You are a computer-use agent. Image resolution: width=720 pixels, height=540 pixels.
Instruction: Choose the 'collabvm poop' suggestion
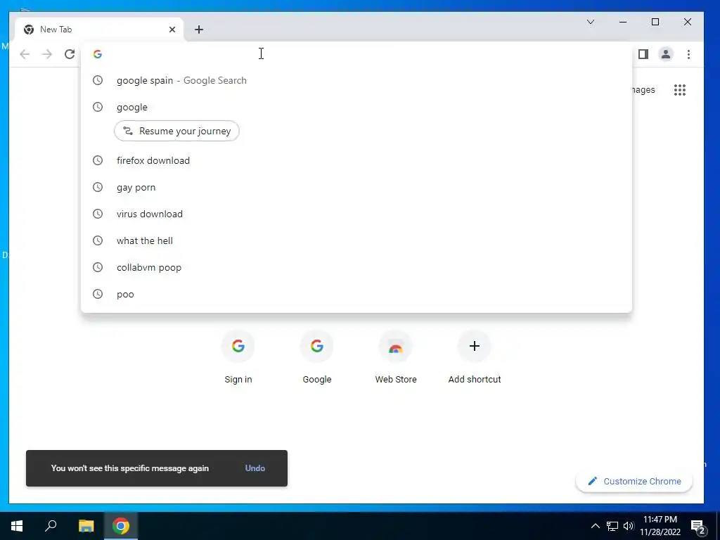click(x=356, y=267)
